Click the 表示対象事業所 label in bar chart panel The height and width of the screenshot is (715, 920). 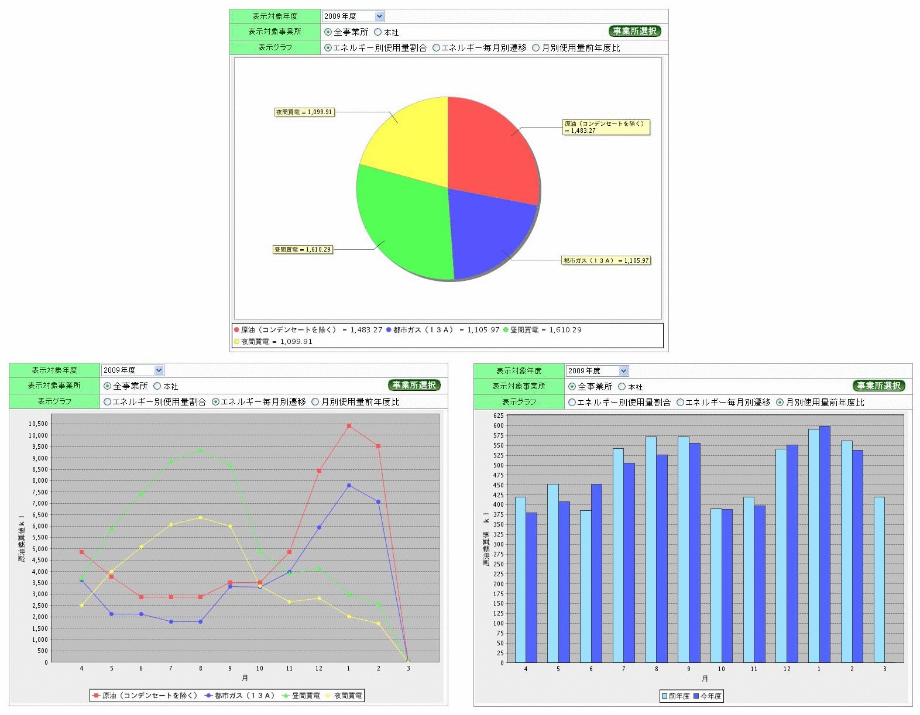click(x=519, y=386)
